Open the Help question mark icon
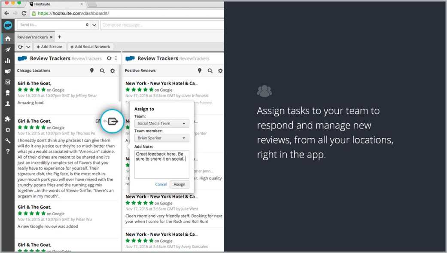447x253 pixels. point(8,152)
